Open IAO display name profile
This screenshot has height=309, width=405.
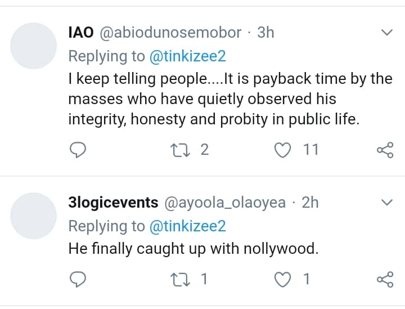pos(81,33)
